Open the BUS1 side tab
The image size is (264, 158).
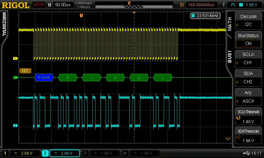tap(230, 57)
